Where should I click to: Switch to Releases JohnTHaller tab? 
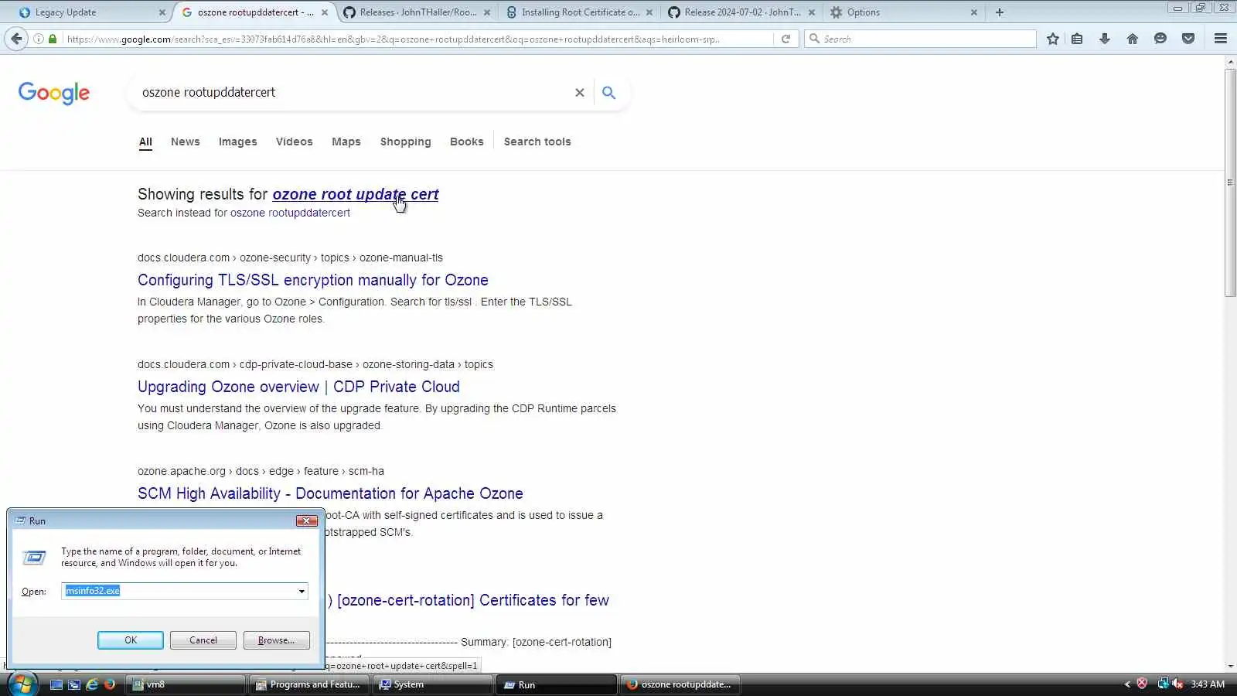417,12
